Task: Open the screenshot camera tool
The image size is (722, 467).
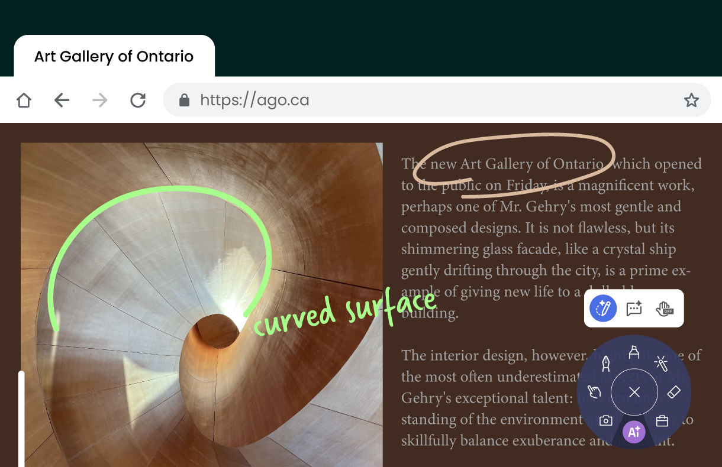Action: tap(607, 420)
